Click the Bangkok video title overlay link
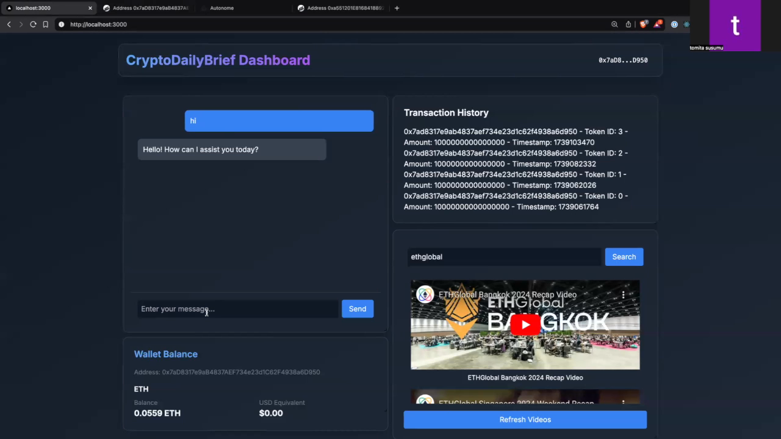This screenshot has width=781, height=439. coord(508,294)
